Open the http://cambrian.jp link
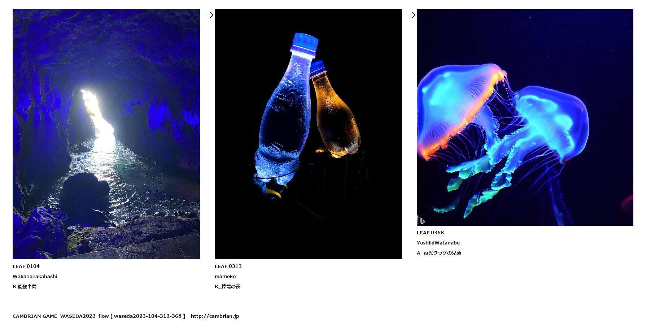This screenshot has height=325, width=646. pos(215,316)
